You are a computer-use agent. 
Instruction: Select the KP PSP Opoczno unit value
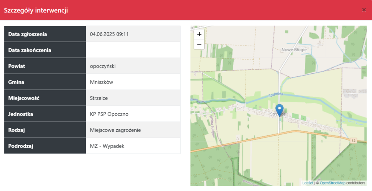tap(109, 114)
